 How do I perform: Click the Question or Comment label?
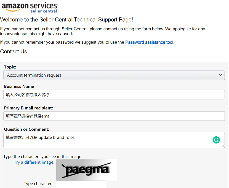click(x=26, y=129)
